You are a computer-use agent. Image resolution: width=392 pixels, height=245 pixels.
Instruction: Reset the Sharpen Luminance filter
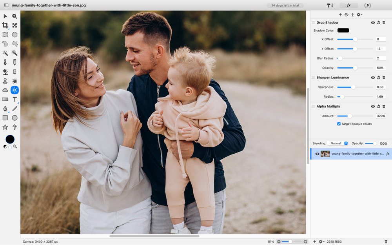[x=378, y=78]
